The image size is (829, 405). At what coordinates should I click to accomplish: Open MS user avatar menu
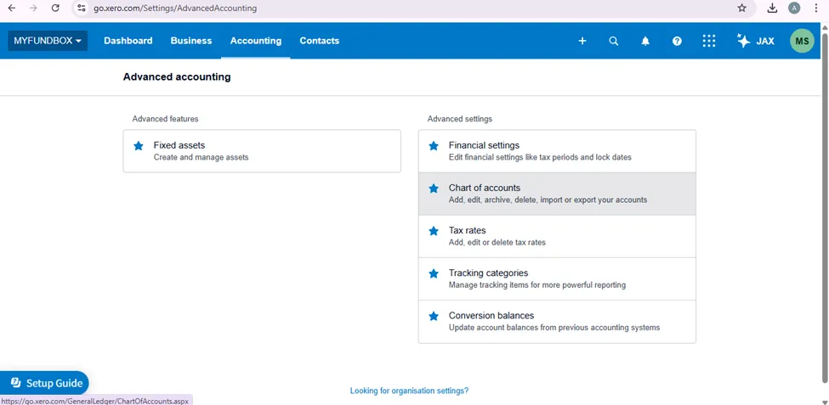[802, 41]
